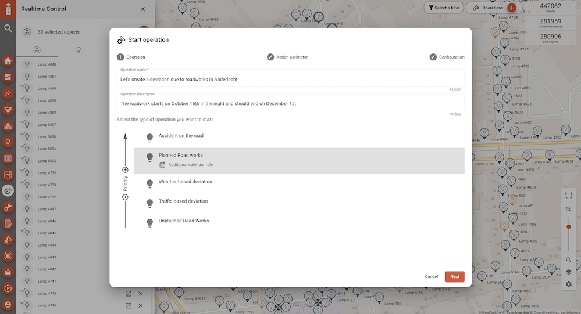Open map settings gear icon

(x=568, y=284)
